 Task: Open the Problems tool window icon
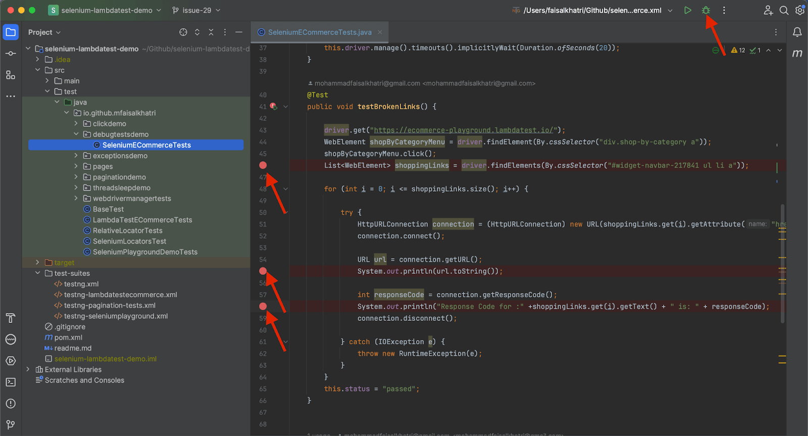pyautogui.click(x=11, y=403)
